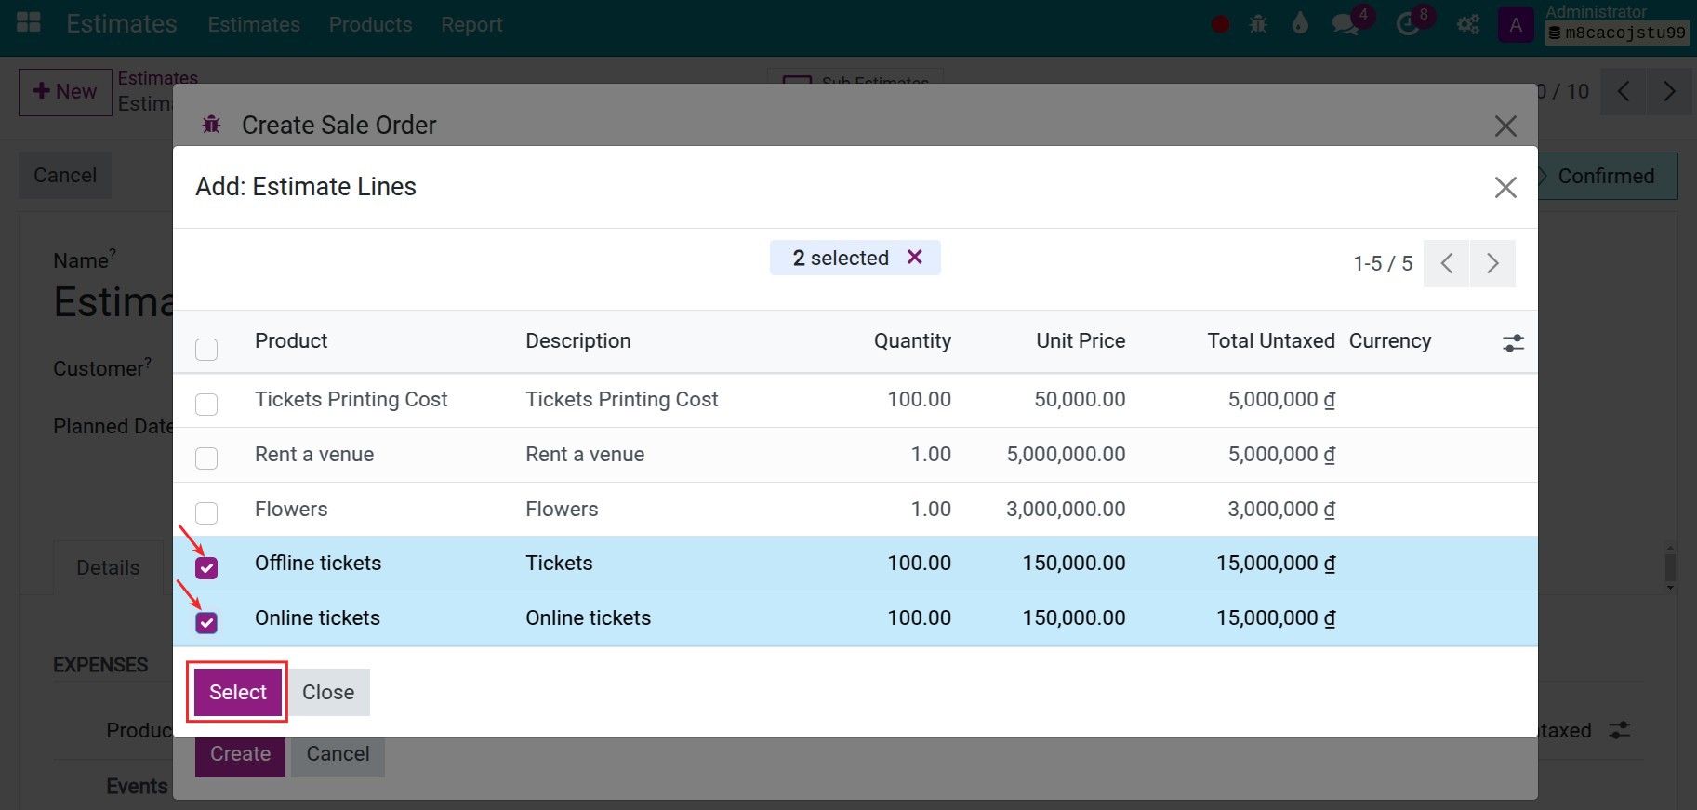Open the debug bug icon in top bar
The width and height of the screenshot is (1697, 810).
1258,24
